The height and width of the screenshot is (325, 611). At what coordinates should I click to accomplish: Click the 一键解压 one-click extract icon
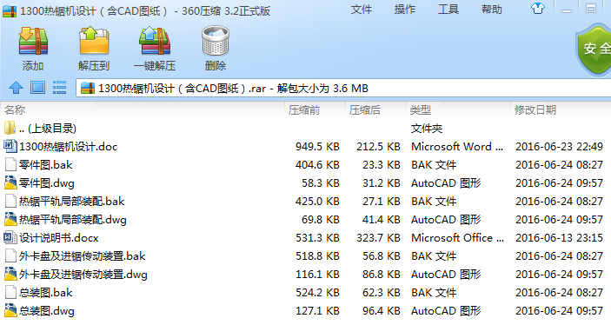pyautogui.click(x=155, y=41)
